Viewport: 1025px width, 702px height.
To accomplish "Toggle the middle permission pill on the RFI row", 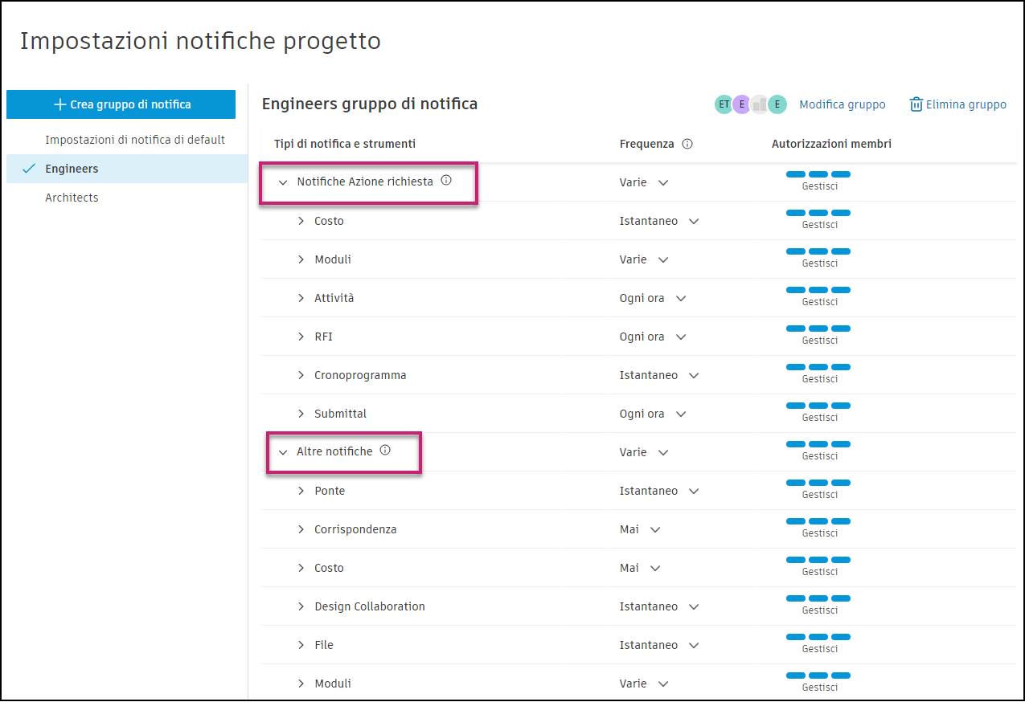I will tap(818, 328).
